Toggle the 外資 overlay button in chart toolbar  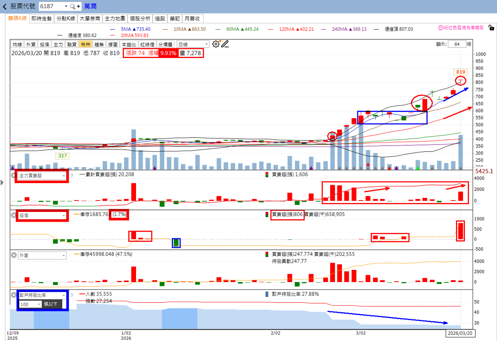31,44
